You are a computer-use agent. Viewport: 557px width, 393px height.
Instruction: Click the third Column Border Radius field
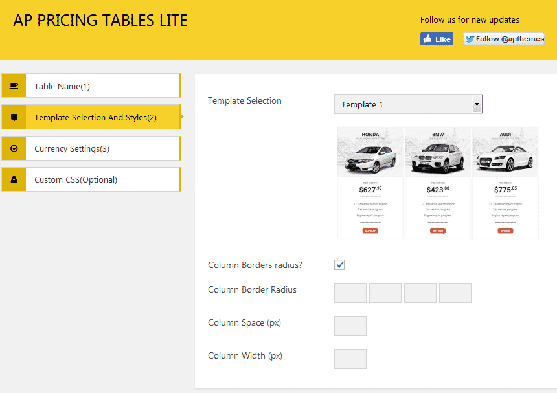coord(420,293)
